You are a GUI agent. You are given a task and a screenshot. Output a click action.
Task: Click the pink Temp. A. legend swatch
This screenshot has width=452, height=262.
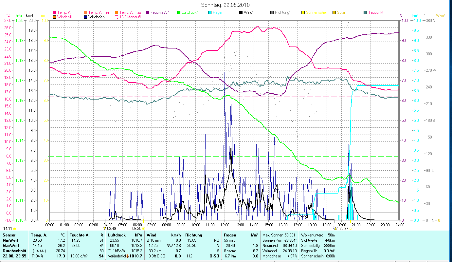point(54,12)
